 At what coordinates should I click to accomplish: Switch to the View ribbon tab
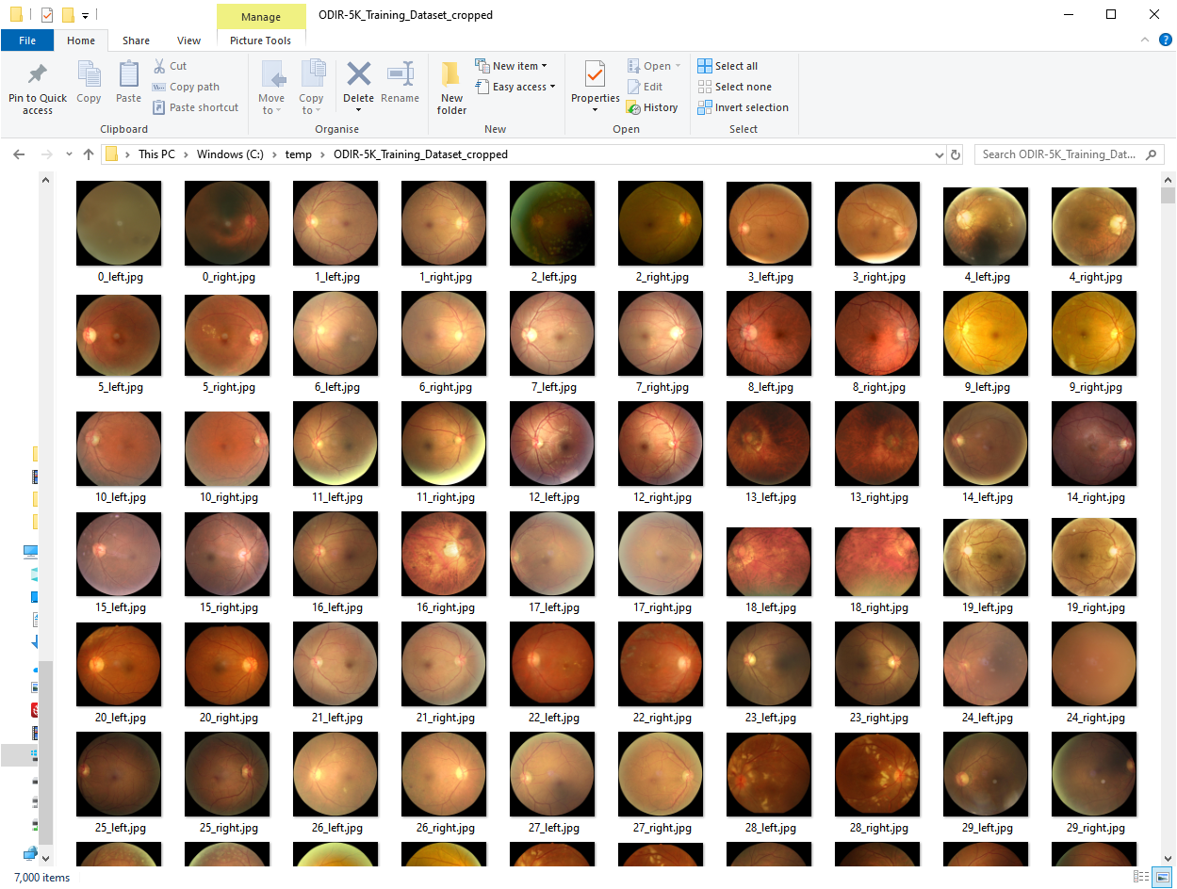click(x=188, y=40)
